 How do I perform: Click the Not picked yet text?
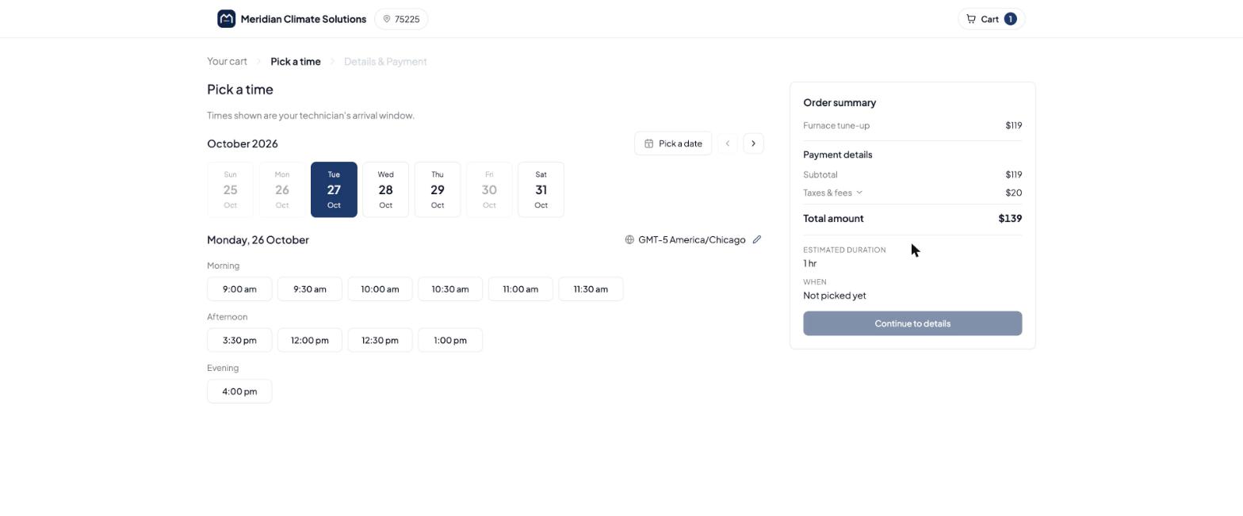coord(835,296)
